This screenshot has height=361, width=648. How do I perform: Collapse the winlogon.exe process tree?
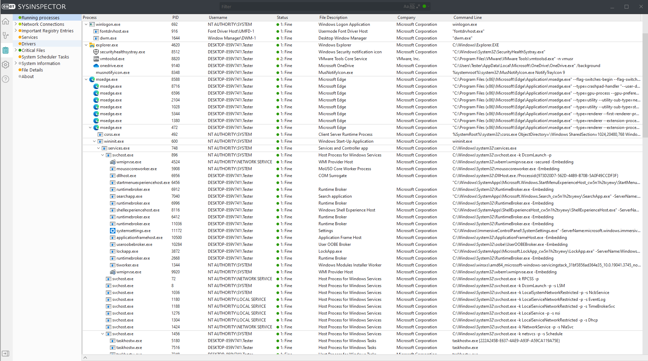coord(86,24)
